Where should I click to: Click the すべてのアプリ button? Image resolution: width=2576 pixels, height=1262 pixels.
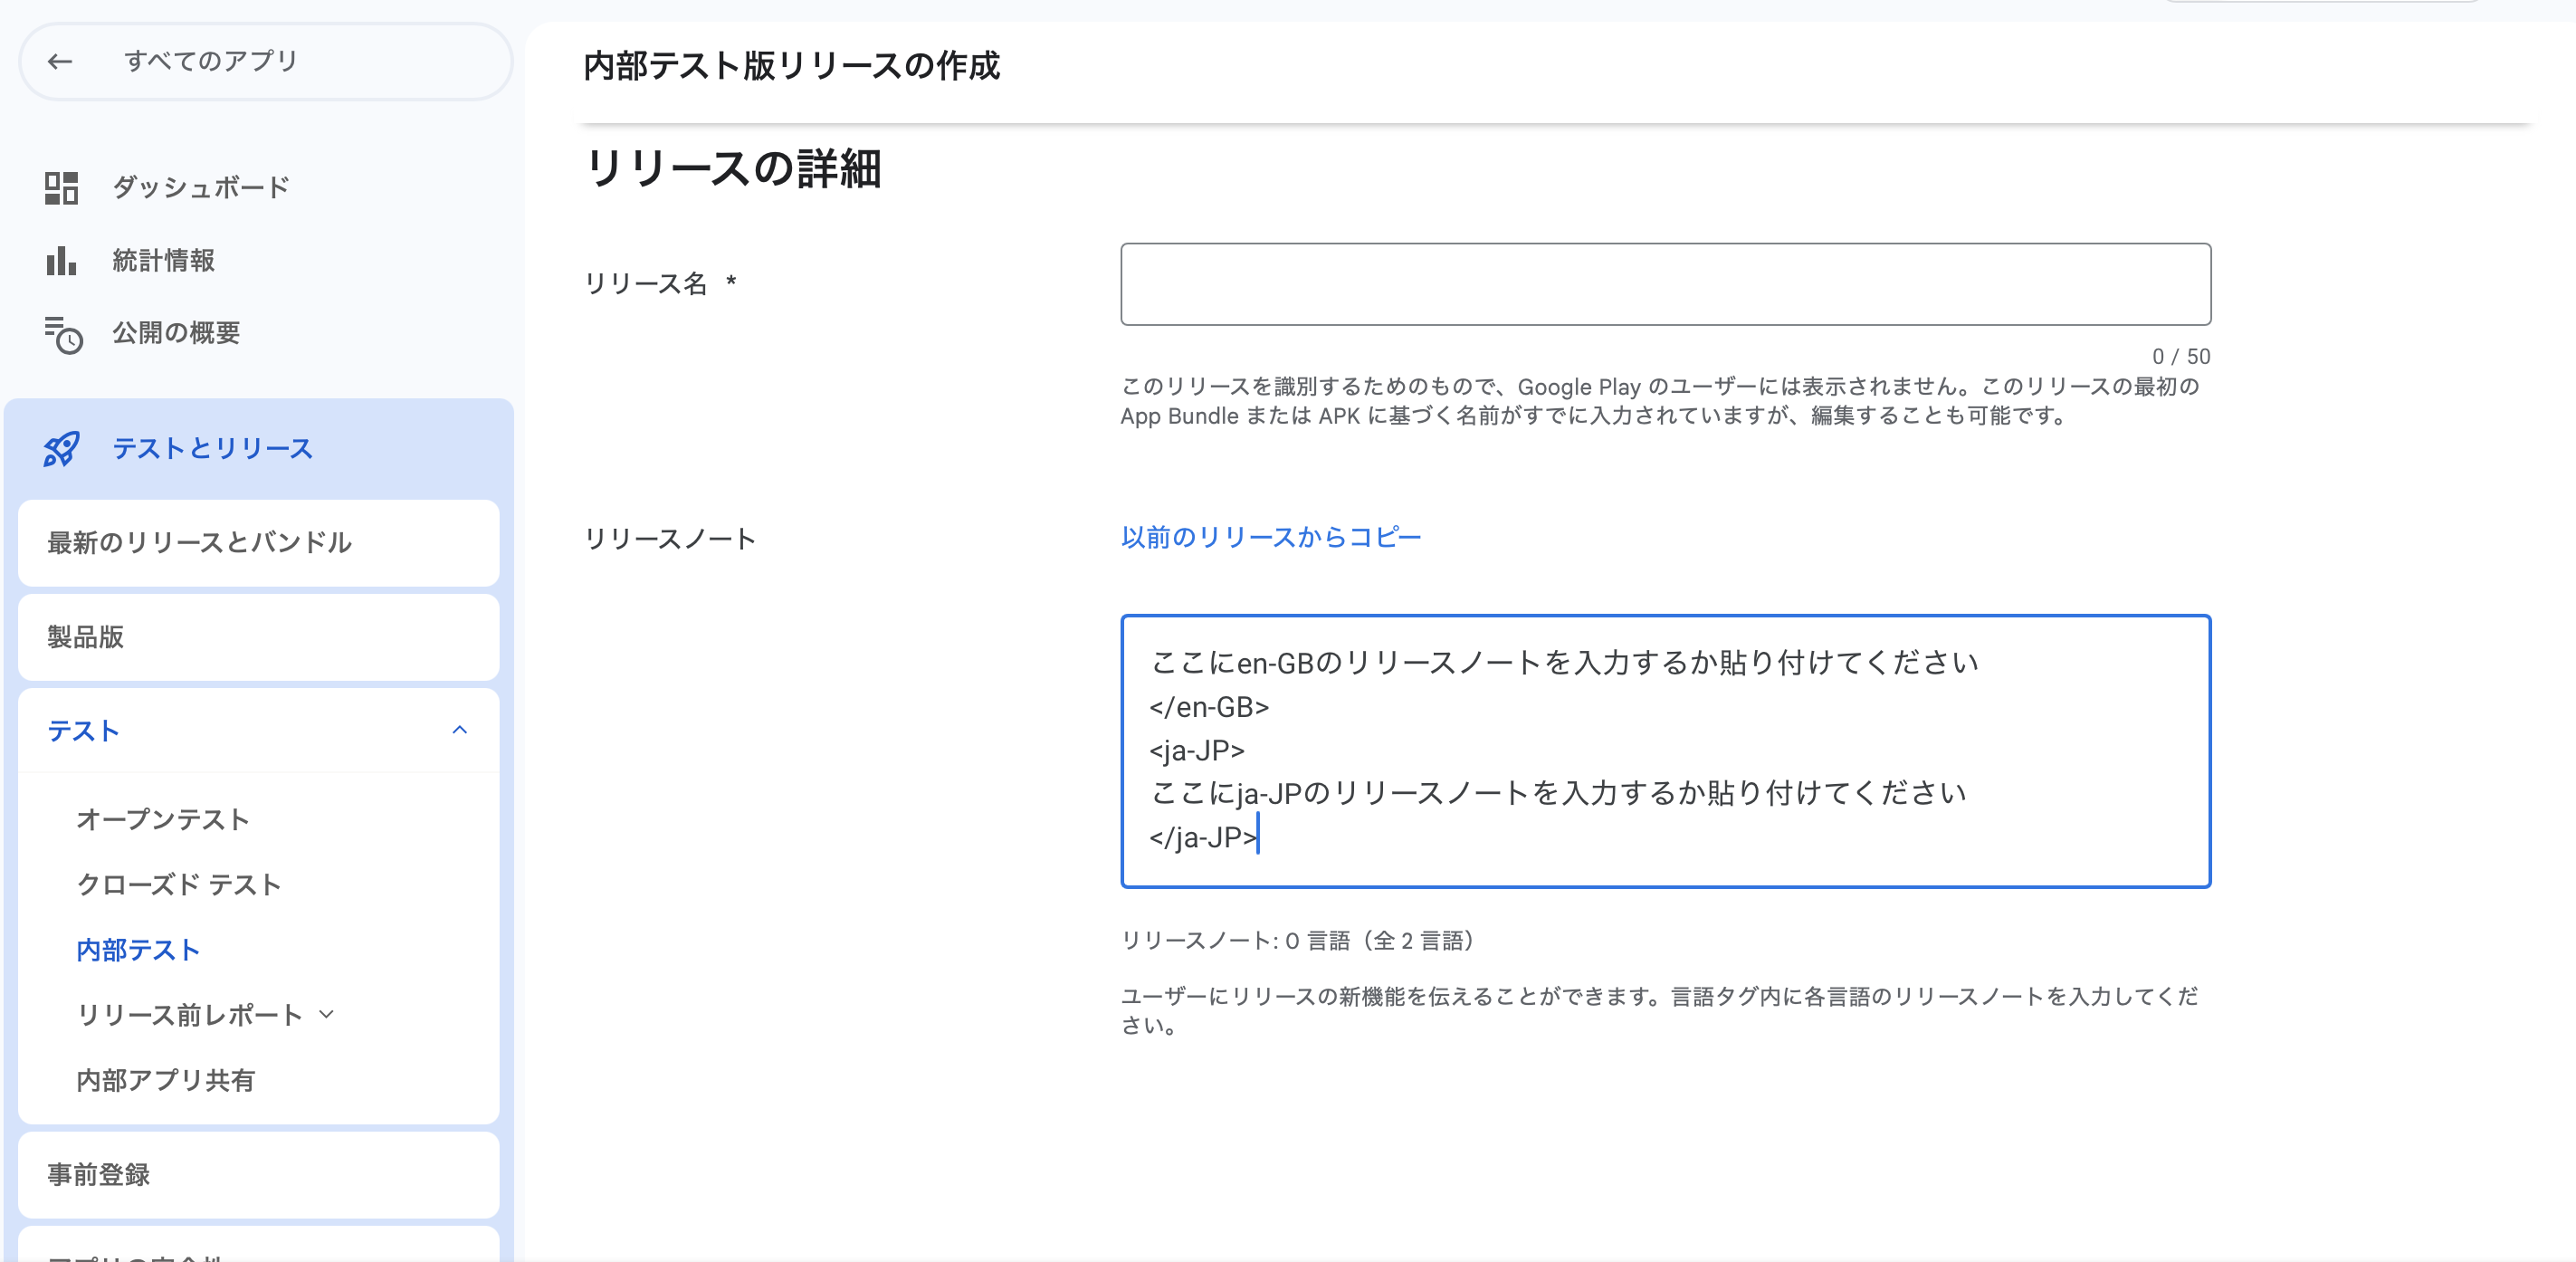210,61
